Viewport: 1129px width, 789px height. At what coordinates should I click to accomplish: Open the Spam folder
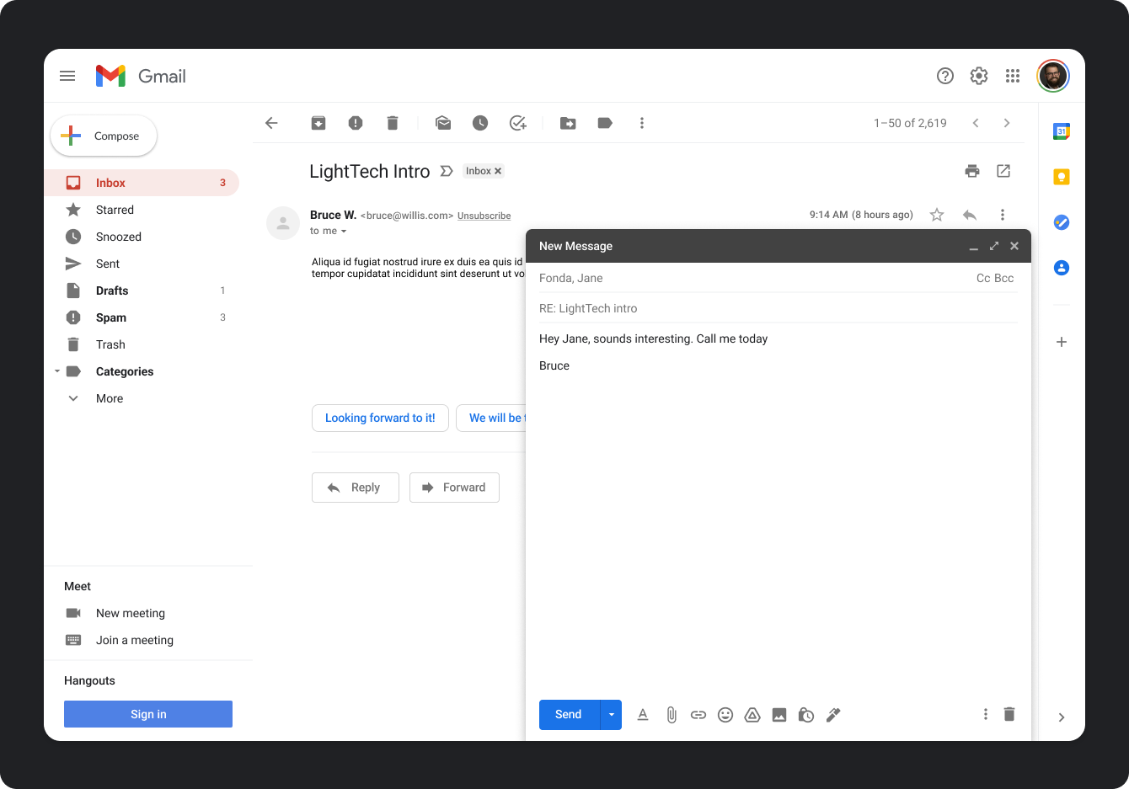click(142, 317)
